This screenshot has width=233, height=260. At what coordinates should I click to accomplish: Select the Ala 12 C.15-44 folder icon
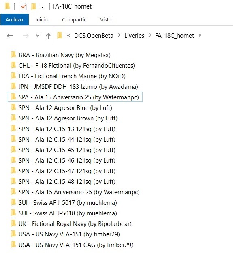click(x=13, y=139)
